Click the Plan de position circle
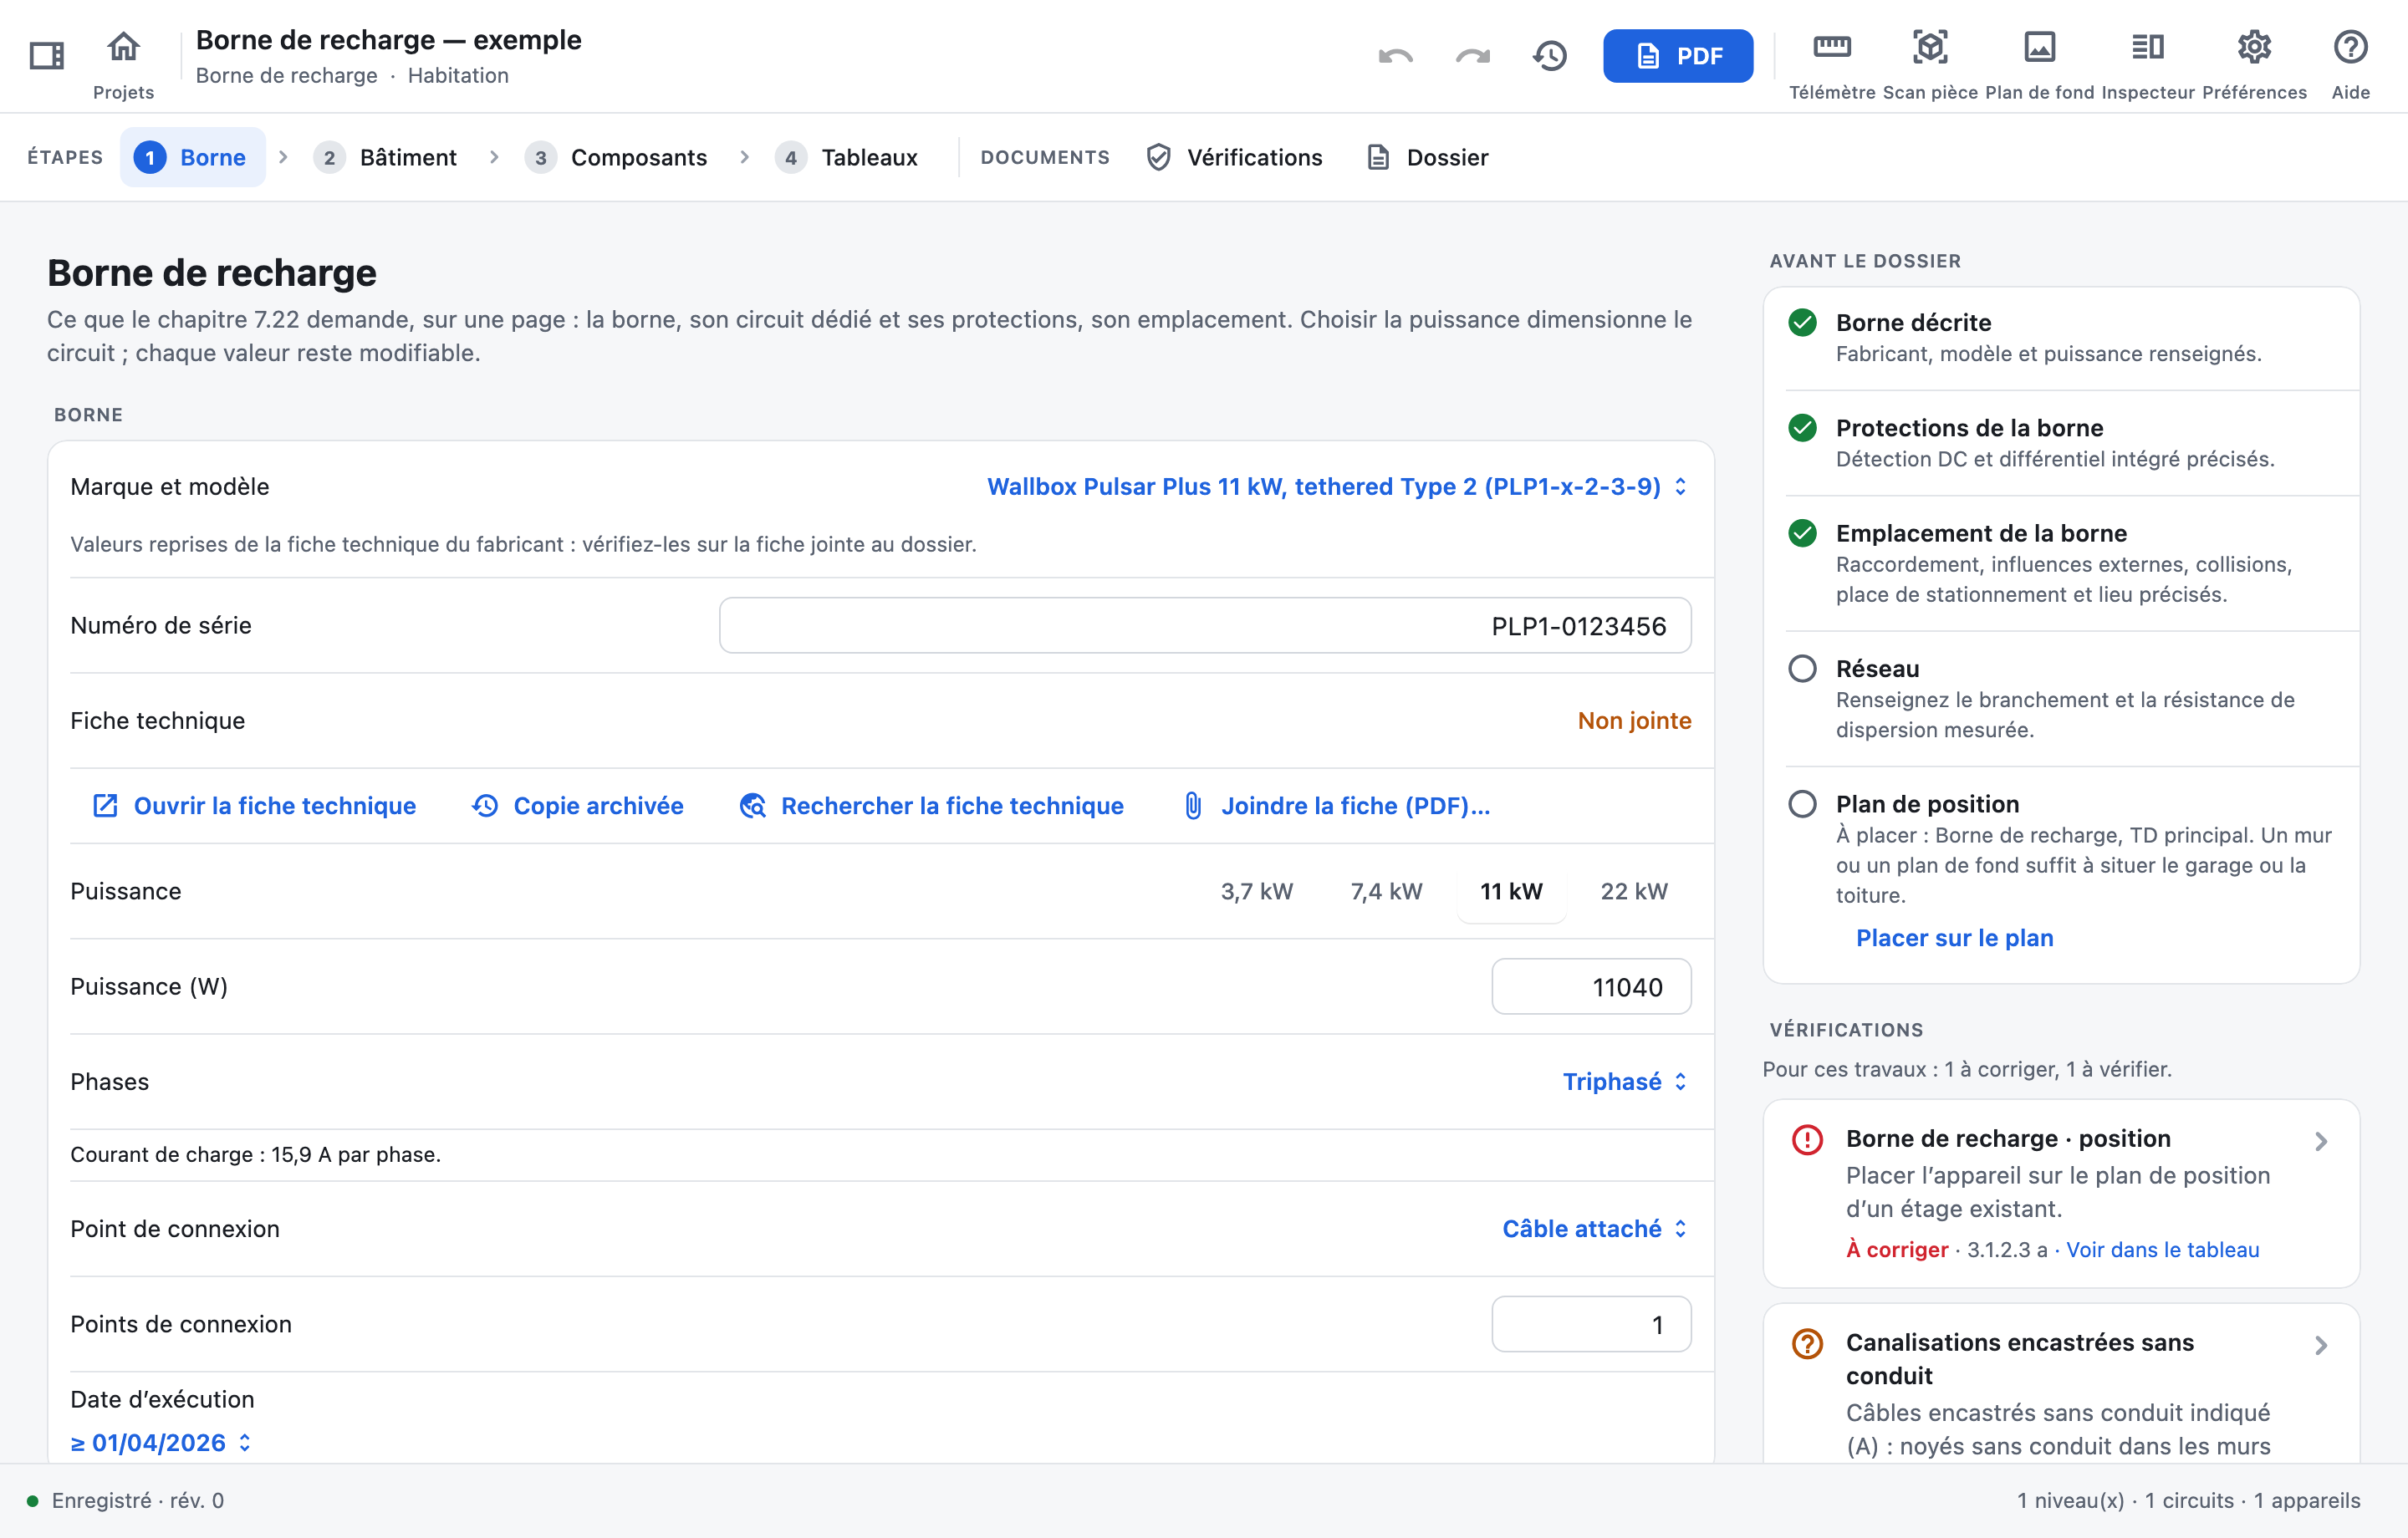 pyautogui.click(x=1802, y=804)
